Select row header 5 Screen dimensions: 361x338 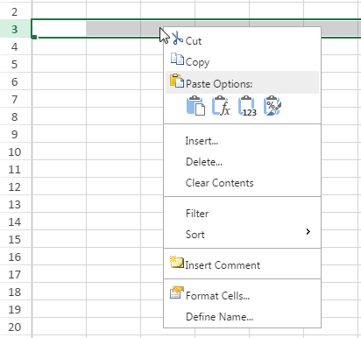(15, 64)
